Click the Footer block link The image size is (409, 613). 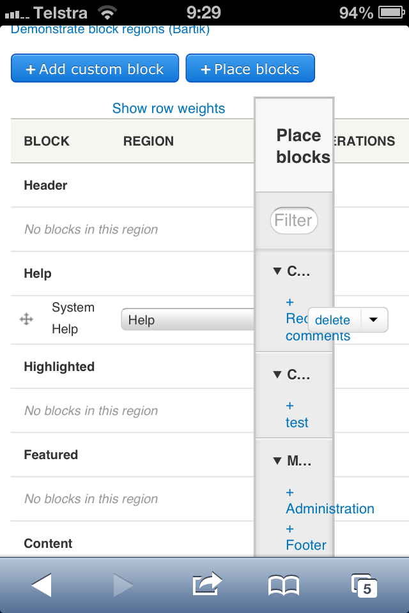[x=306, y=545]
